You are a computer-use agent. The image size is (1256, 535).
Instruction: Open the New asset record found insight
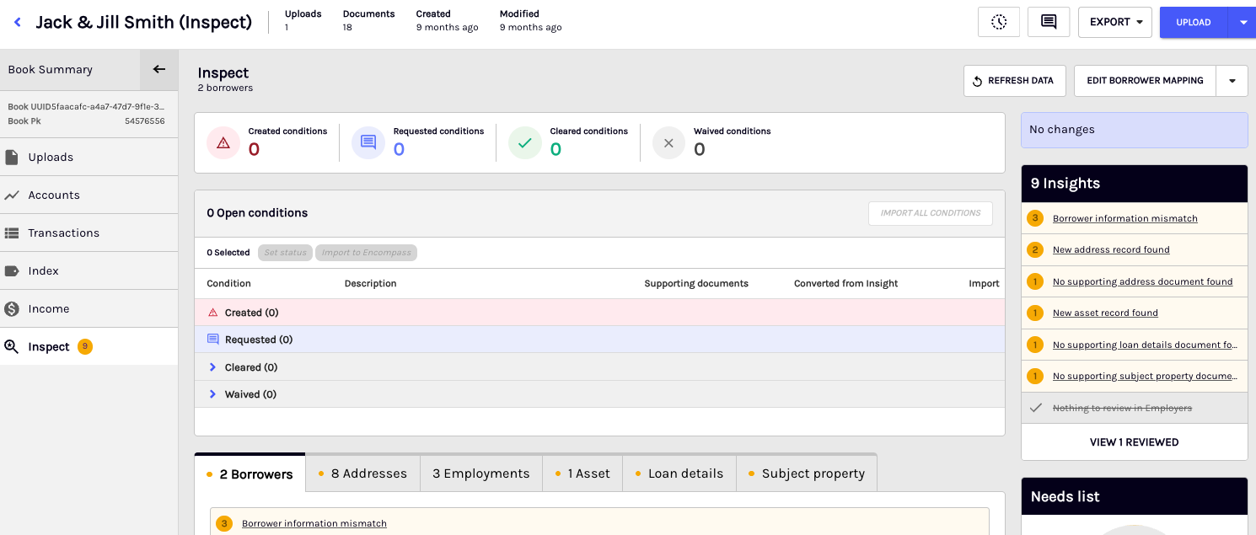tap(1105, 313)
